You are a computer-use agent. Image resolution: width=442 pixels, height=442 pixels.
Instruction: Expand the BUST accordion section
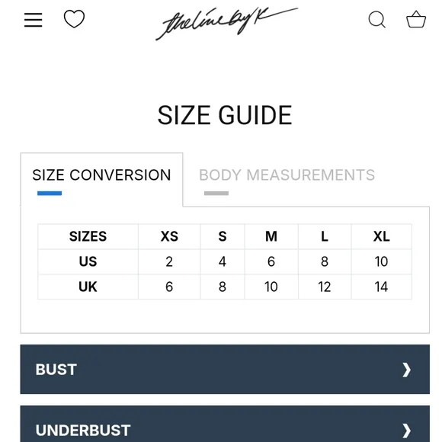point(225,370)
